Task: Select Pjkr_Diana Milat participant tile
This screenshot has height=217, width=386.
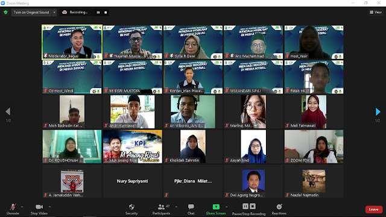Action: click(x=193, y=181)
